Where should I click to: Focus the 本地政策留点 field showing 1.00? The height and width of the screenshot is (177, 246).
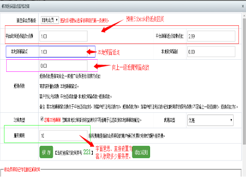[x=63, y=52]
